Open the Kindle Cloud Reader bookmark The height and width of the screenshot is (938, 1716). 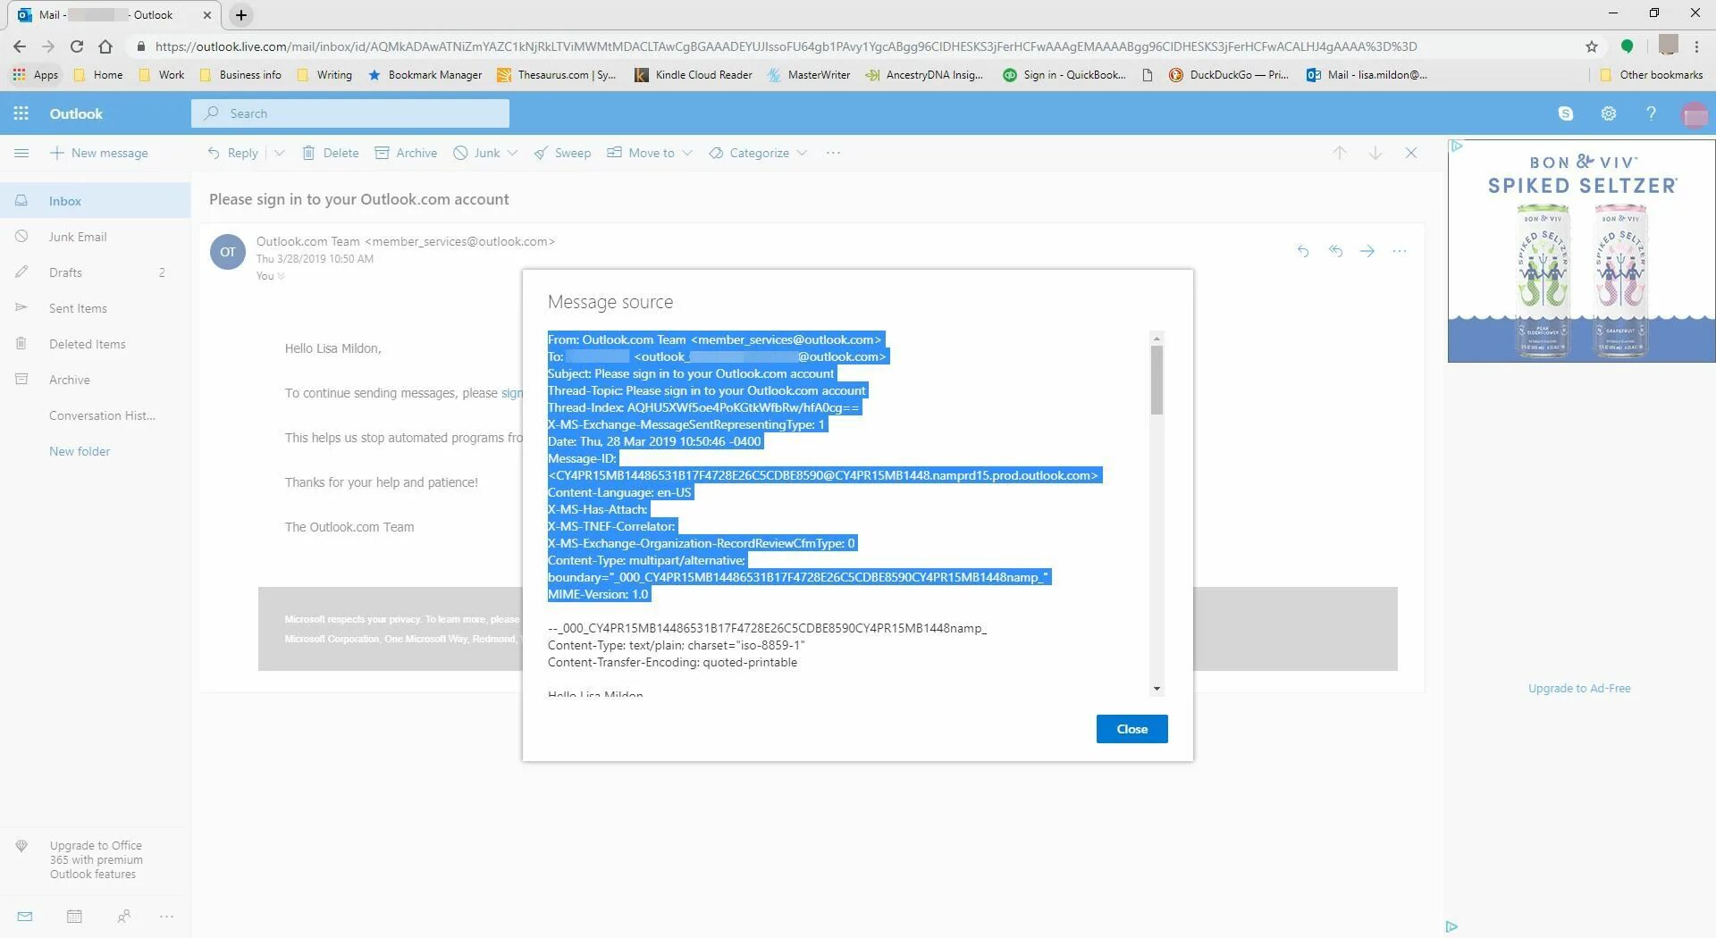tap(694, 75)
